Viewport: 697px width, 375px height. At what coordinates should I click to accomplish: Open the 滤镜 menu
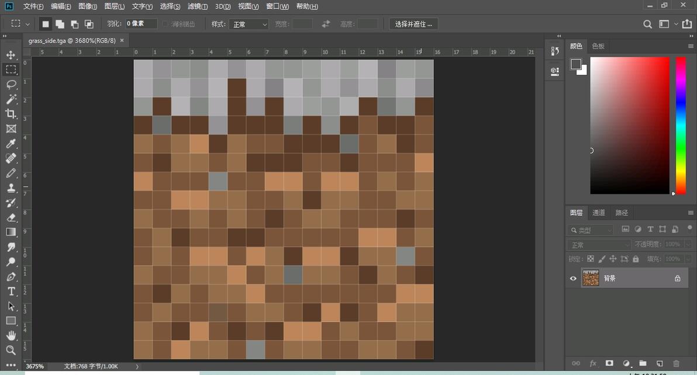[x=198, y=6]
